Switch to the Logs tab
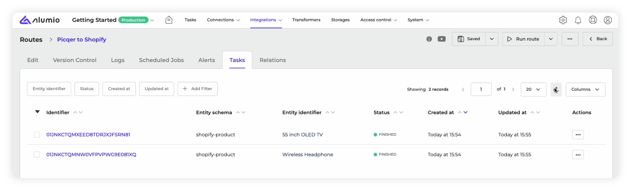 pyautogui.click(x=118, y=60)
